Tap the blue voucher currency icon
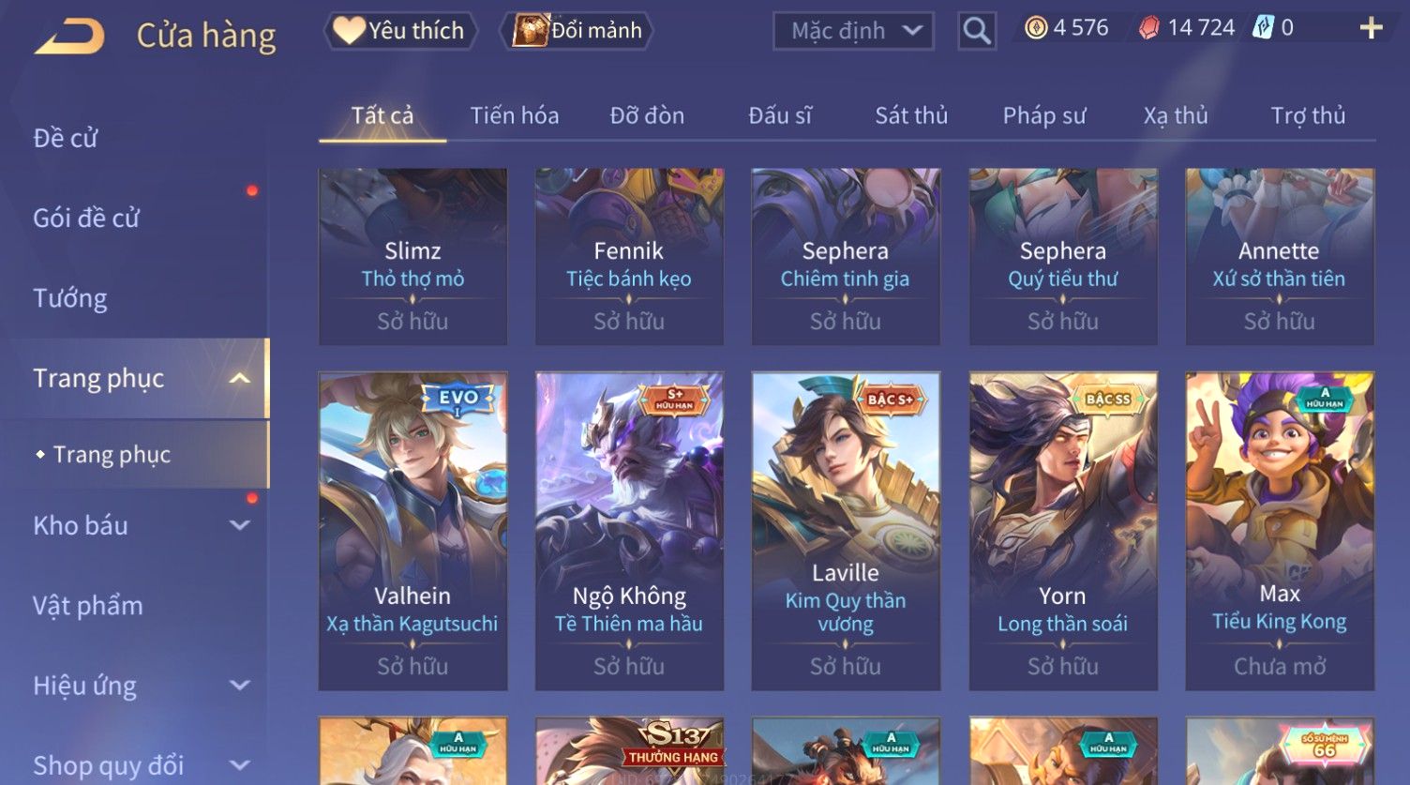This screenshot has height=785, width=1410. coord(1264,28)
